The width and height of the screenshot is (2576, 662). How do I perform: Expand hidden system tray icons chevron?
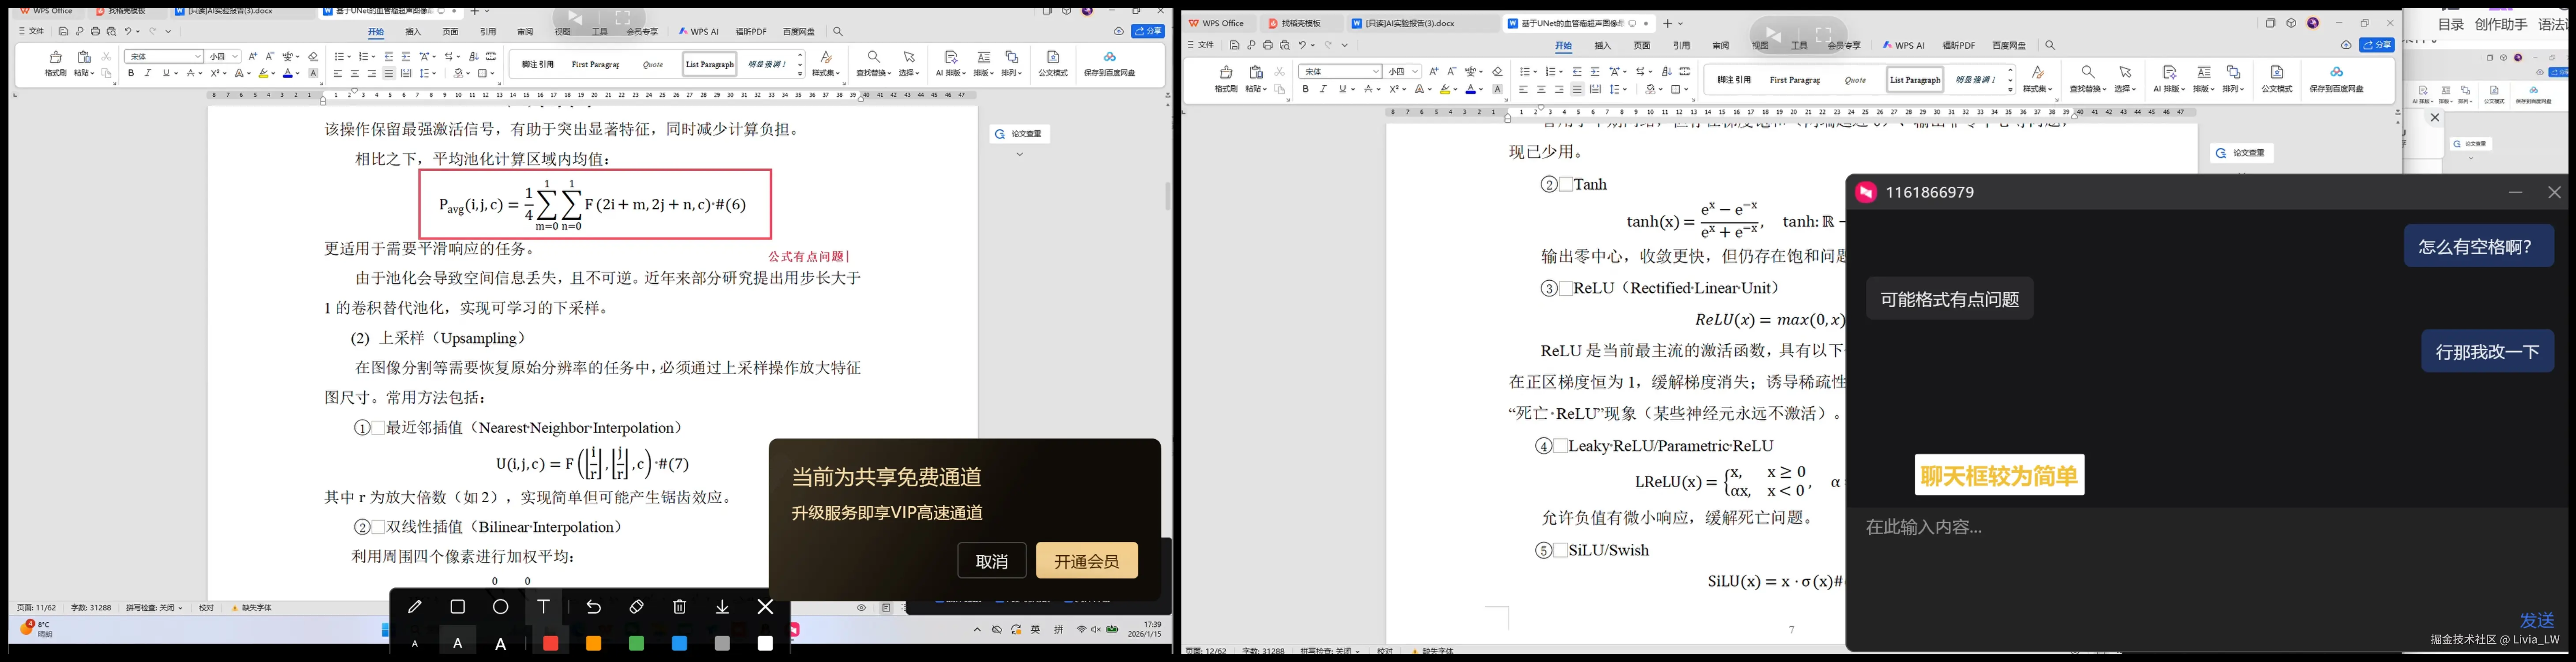tap(977, 630)
